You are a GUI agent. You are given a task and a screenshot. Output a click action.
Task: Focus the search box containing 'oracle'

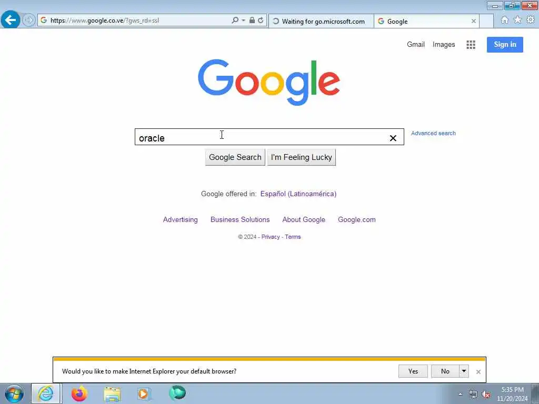[269, 137]
